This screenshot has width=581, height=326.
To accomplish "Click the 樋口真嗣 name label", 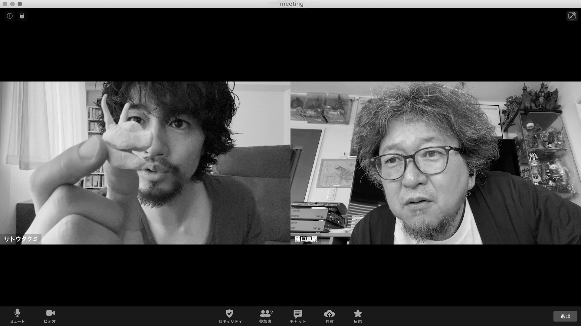I will (306, 239).
